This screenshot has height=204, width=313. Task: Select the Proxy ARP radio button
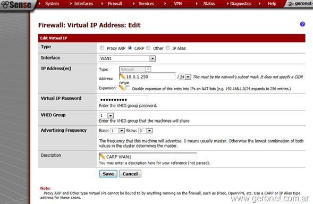[102, 48]
